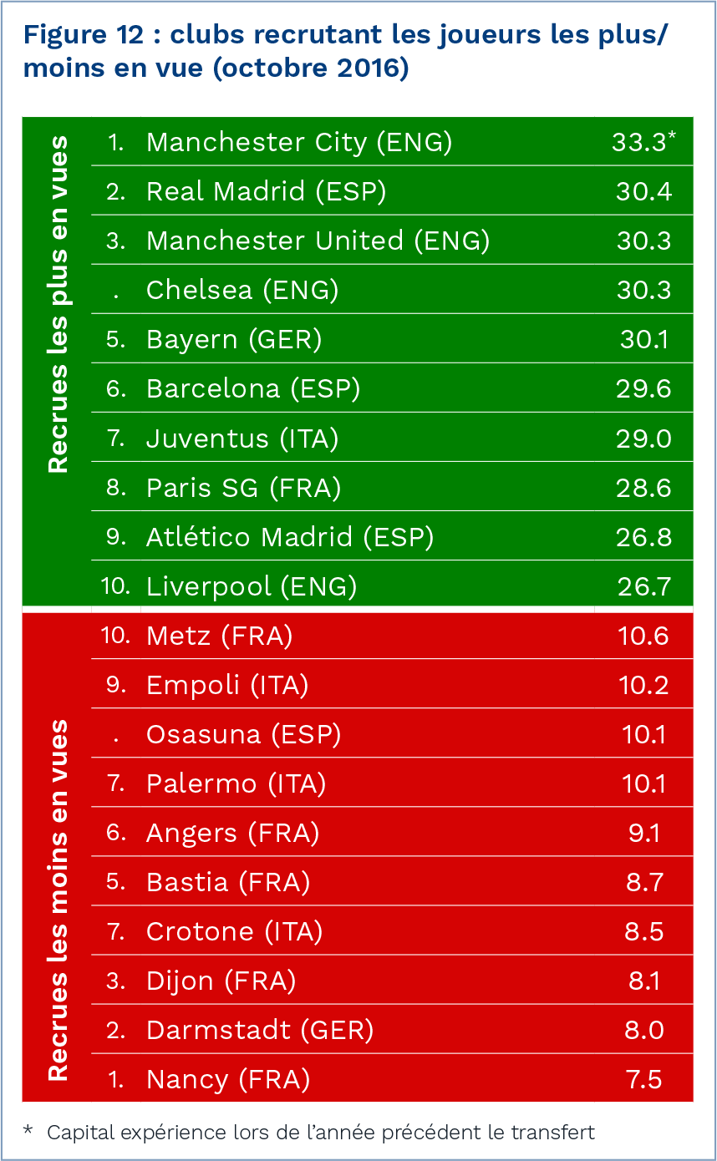Select Osasuna (ESP) in the red section
The height and width of the screenshot is (1161, 717).
[243, 735]
